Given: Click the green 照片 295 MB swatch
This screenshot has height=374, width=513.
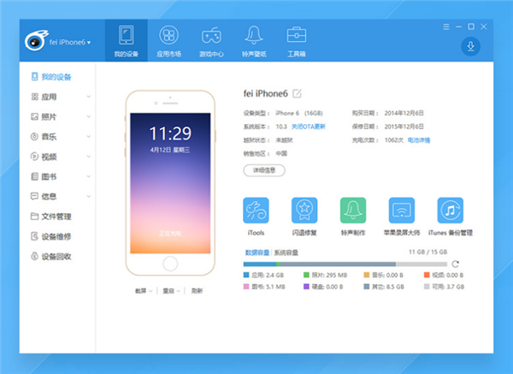Looking at the screenshot, I should click(306, 275).
